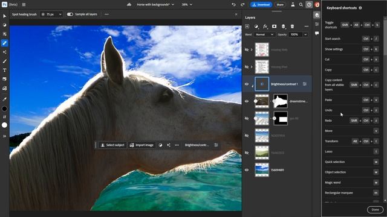Hide the dreamstime layer

247,101
